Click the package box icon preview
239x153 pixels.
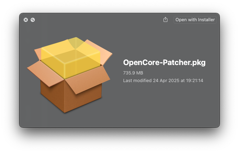coord(70,75)
